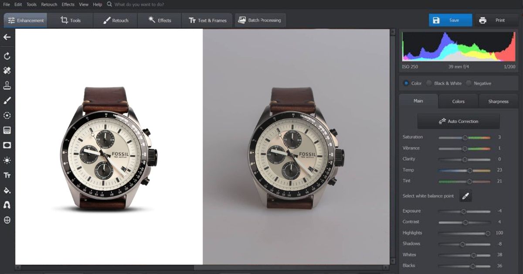Screen dimensions: 523x274
Task: Choose the Negative radio button
Action: tap(469, 83)
